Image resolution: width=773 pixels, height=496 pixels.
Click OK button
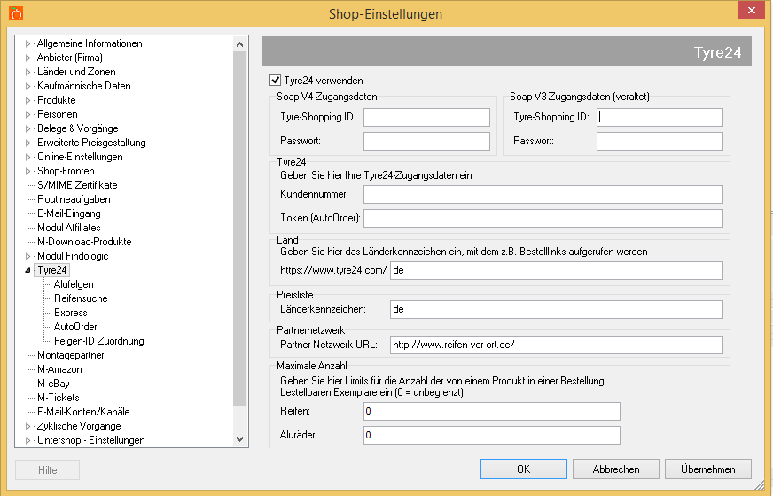pyautogui.click(x=524, y=469)
